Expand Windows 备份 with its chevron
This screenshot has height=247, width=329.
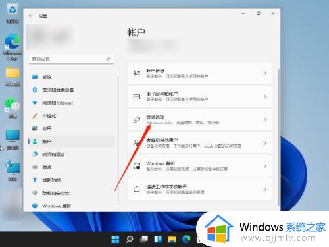click(265, 166)
